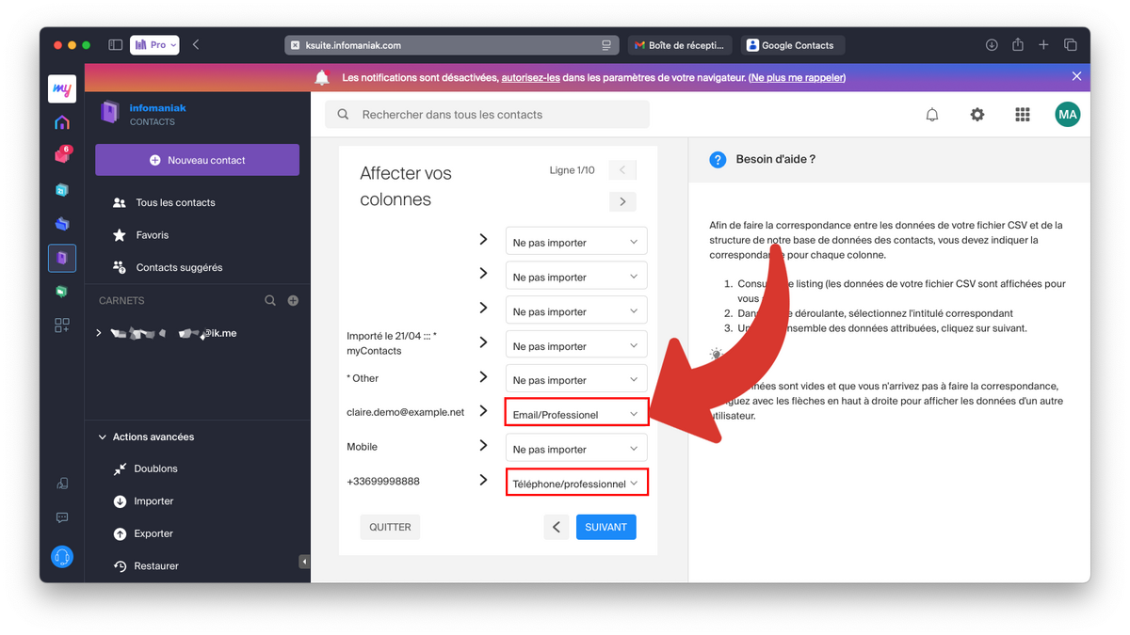Open the dropdown for the Importé le 21/04 row
This screenshot has width=1130, height=635.
576,346
